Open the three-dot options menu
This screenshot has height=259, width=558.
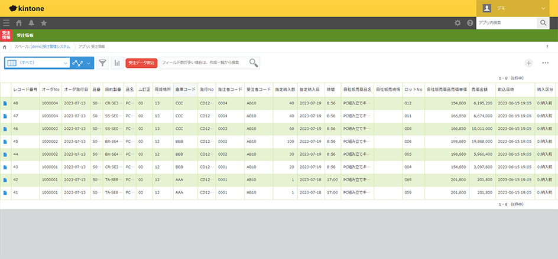click(x=545, y=63)
